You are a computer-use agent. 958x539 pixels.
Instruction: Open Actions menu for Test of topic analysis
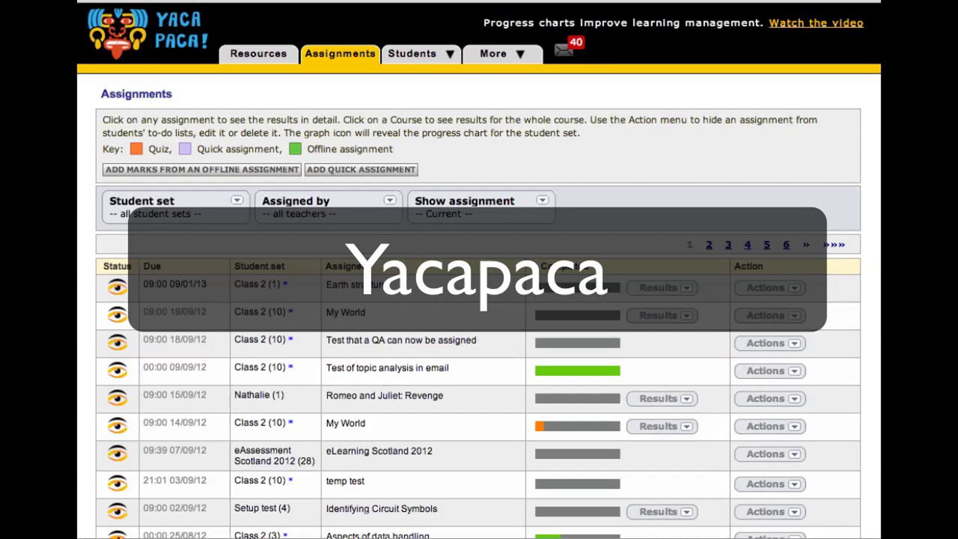click(x=770, y=371)
